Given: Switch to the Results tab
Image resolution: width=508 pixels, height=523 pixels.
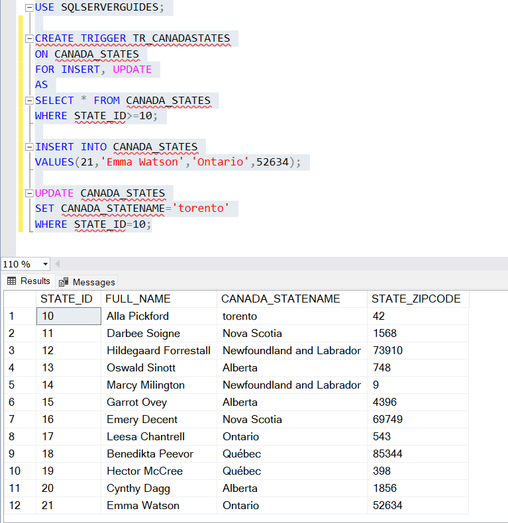Looking at the screenshot, I should coord(28,281).
